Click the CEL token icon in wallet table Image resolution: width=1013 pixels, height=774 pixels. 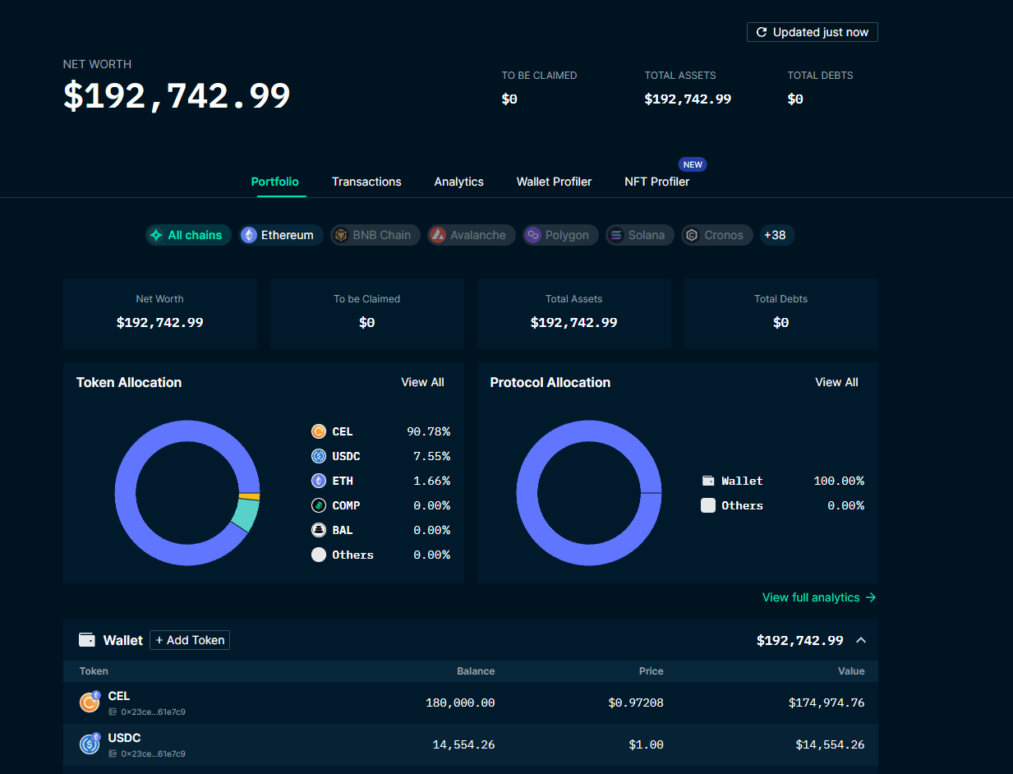[x=90, y=703]
